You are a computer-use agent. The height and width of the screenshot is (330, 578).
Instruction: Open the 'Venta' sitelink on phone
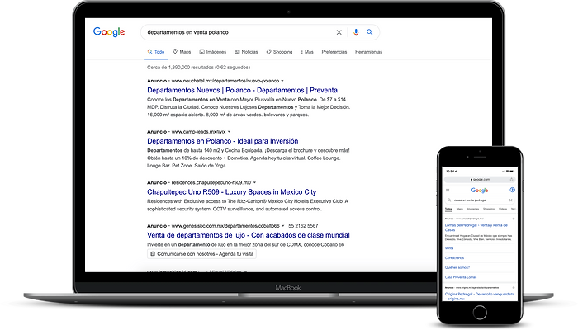tap(449, 248)
